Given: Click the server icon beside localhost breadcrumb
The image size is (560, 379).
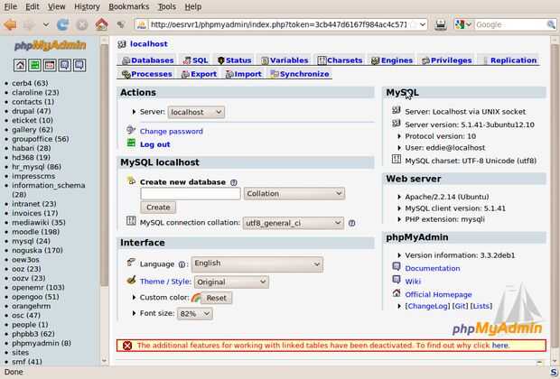Looking at the screenshot, I should pos(122,44).
